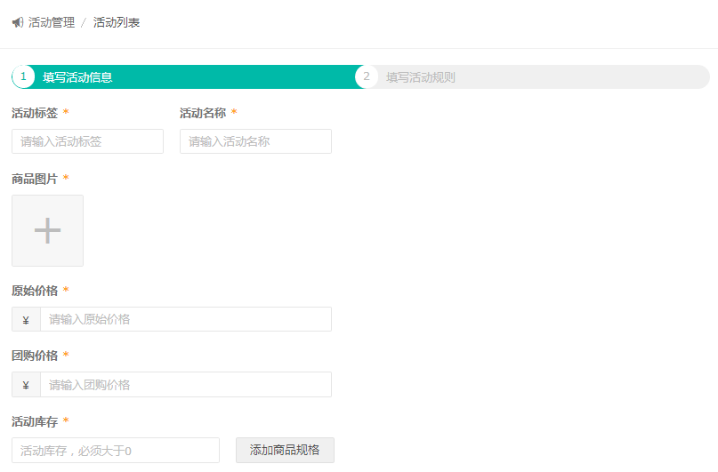
Task: Click the 商品图片 field label
Action: tap(35, 179)
